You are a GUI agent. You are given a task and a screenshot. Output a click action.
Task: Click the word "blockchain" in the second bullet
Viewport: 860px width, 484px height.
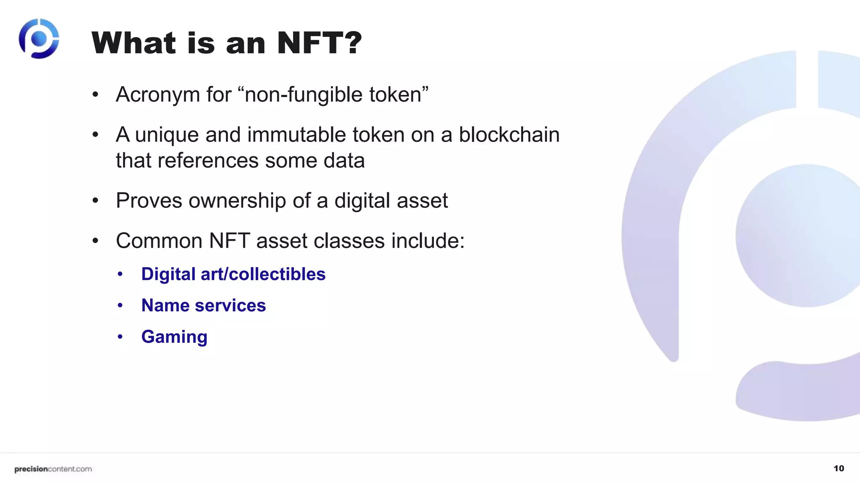pos(509,135)
